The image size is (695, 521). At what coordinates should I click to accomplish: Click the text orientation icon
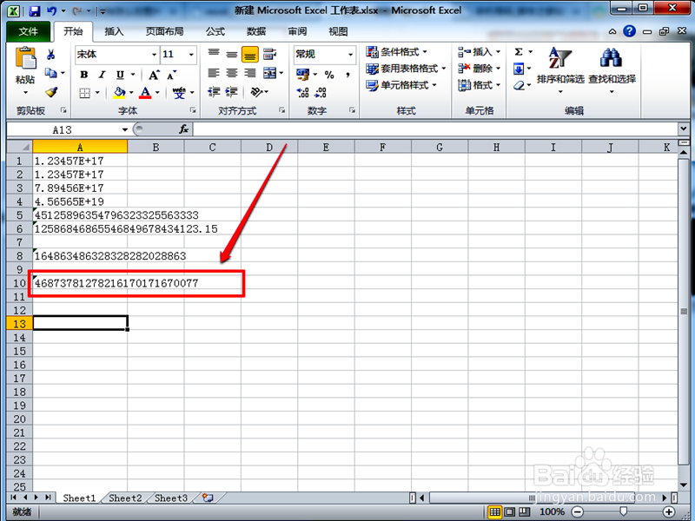click(x=256, y=92)
